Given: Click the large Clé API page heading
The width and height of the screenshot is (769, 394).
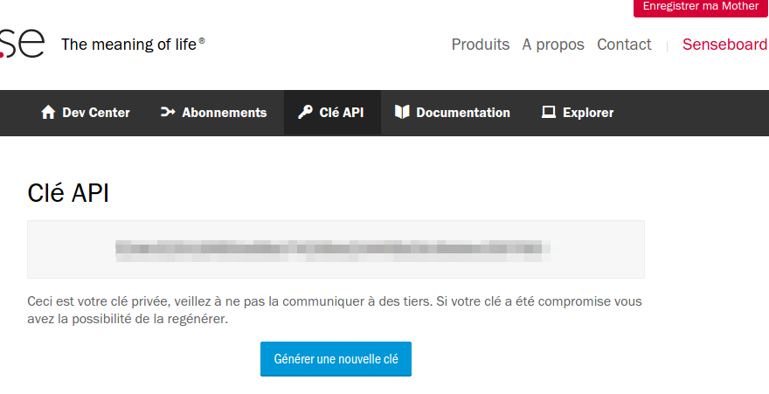Looking at the screenshot, I should (68, 193).
